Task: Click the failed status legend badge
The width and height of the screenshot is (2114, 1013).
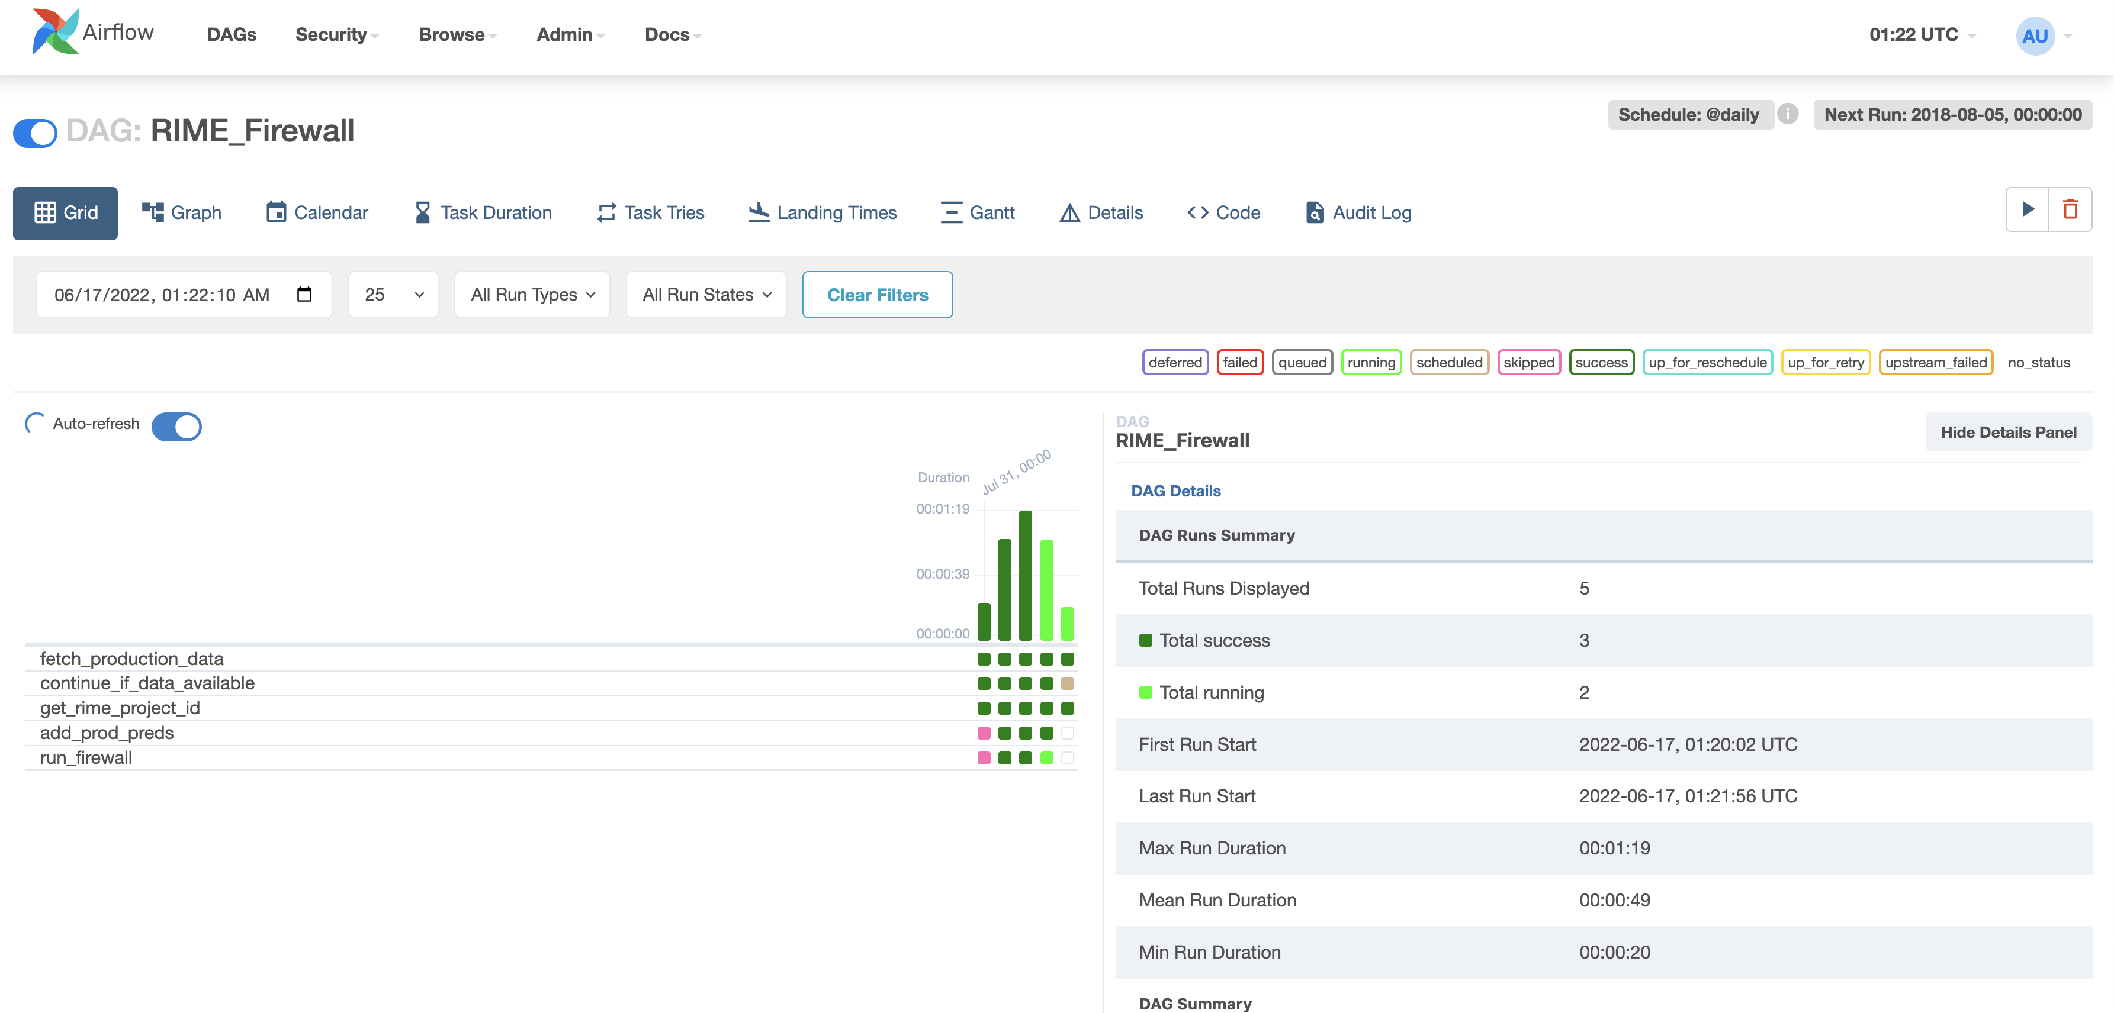Action: pos(1239,363)
